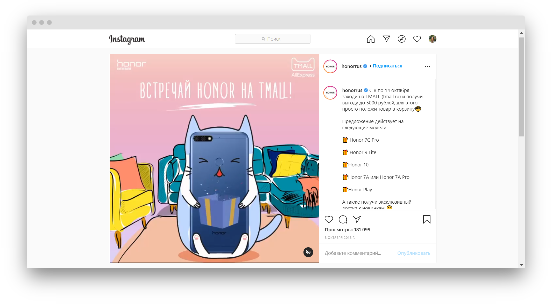Click the cat video thumbnail

point(214,158)
